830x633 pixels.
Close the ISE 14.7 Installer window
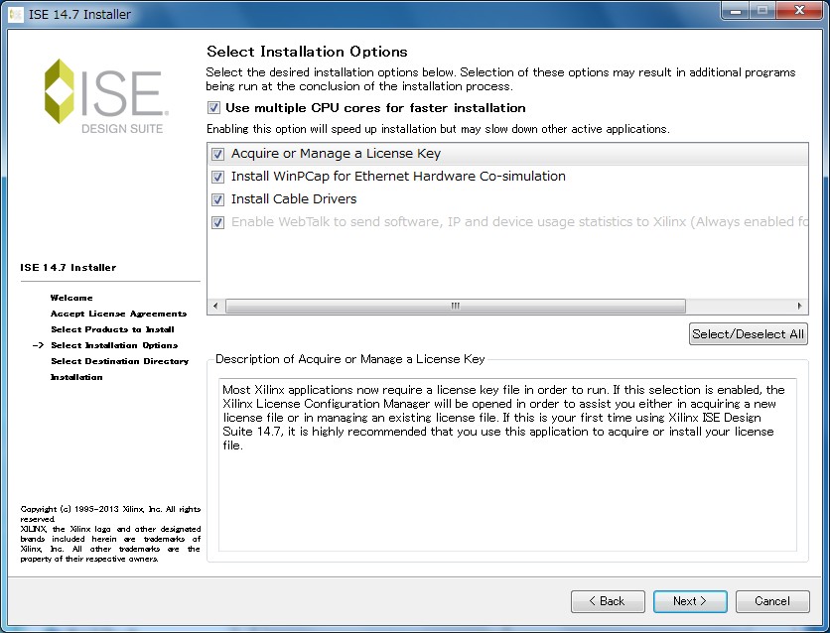(799, 11)
